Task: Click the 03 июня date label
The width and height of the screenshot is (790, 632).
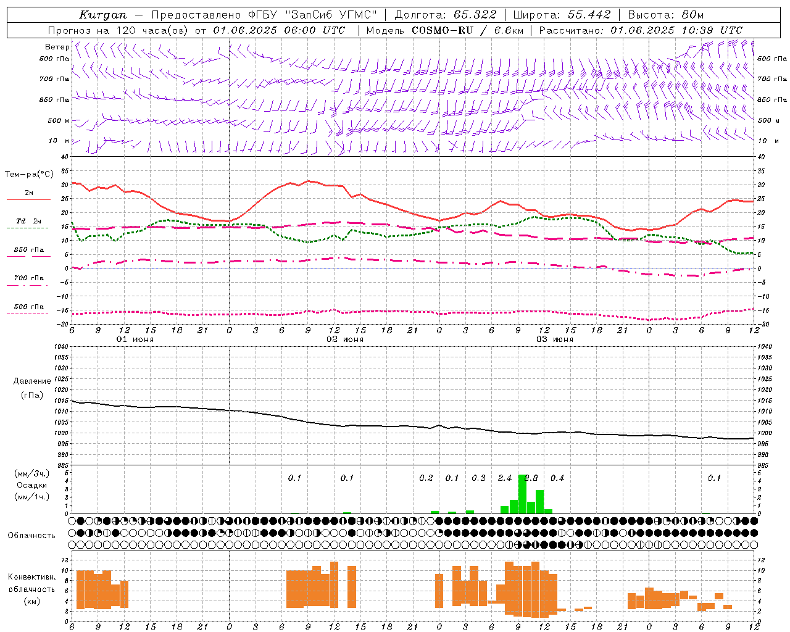Action: (x=555, y=339)
